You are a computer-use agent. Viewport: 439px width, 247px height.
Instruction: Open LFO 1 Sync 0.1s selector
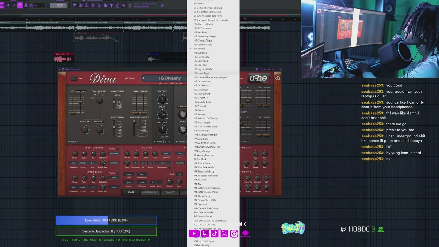coord(93,163)
